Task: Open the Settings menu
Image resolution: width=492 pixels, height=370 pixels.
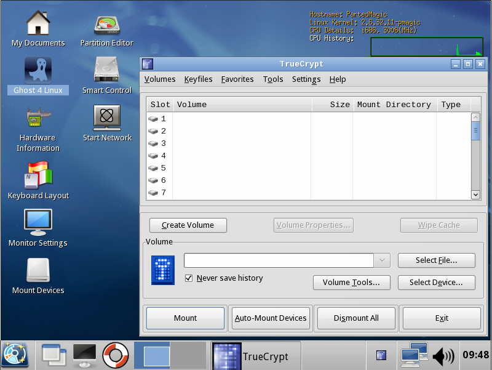Action: click(x=306, y=79)
